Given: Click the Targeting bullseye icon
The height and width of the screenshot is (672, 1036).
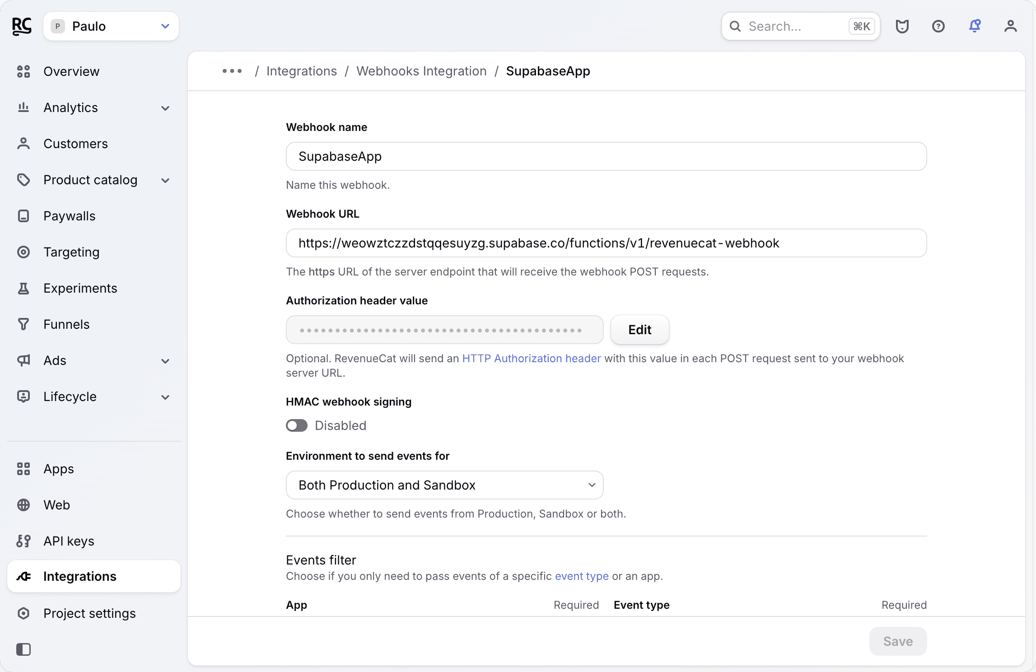Looking at the screenshot, I should (x=23, y=252).
